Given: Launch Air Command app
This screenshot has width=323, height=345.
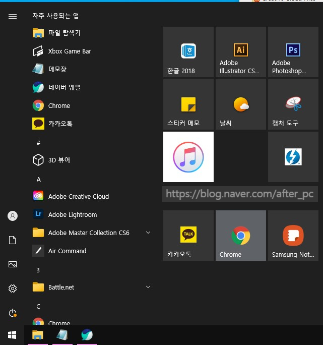Looking at the screenshot, I should coord(91,251).
